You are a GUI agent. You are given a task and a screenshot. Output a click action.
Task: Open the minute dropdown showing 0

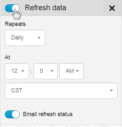[45, 71]
